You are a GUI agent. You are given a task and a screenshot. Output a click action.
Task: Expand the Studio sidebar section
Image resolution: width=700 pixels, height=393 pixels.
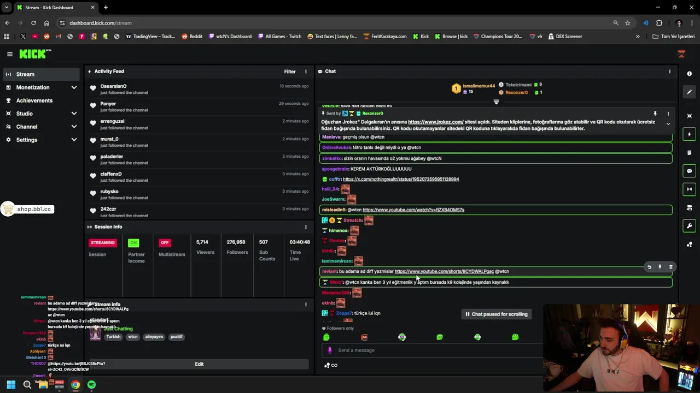coord(74,114)
